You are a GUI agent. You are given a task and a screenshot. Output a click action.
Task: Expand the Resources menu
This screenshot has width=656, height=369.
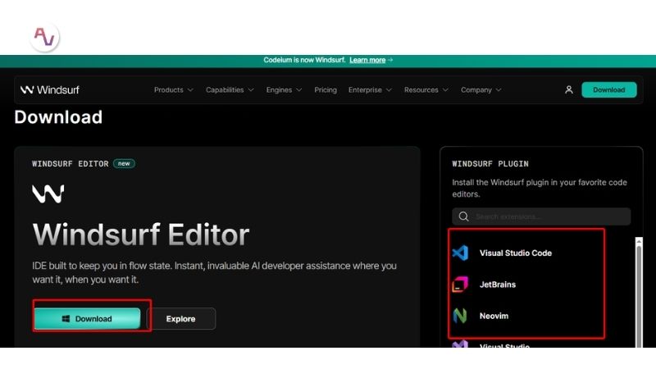[x=426, y=90]
